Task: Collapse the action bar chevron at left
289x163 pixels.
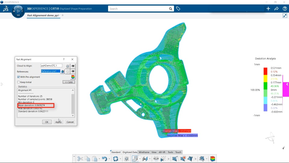Action: coord(74,156)
